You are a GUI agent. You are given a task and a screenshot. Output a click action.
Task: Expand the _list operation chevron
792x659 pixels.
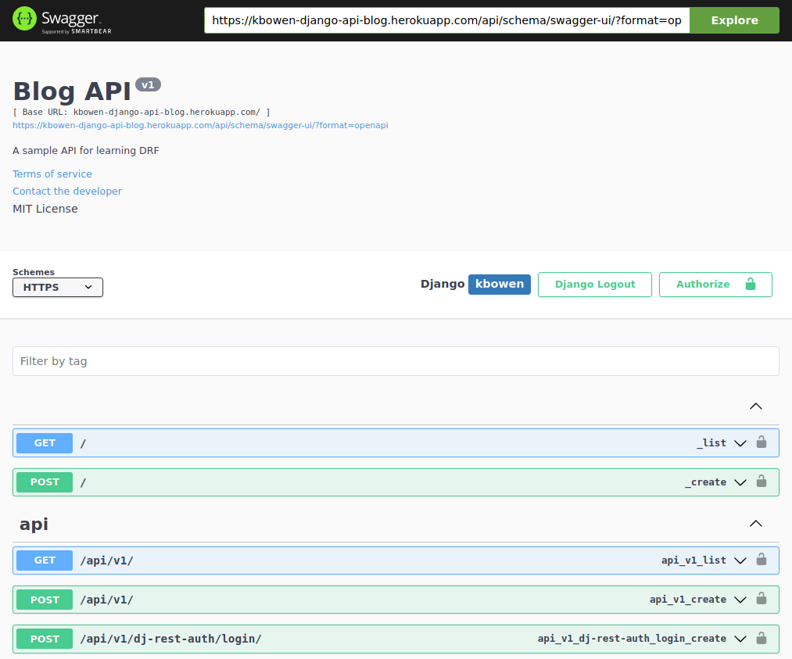click(740, 443)
